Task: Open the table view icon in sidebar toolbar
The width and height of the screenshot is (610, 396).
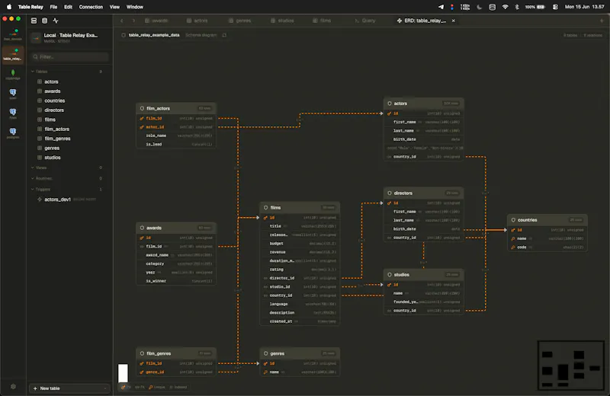Action: click(x=34, y=21)
